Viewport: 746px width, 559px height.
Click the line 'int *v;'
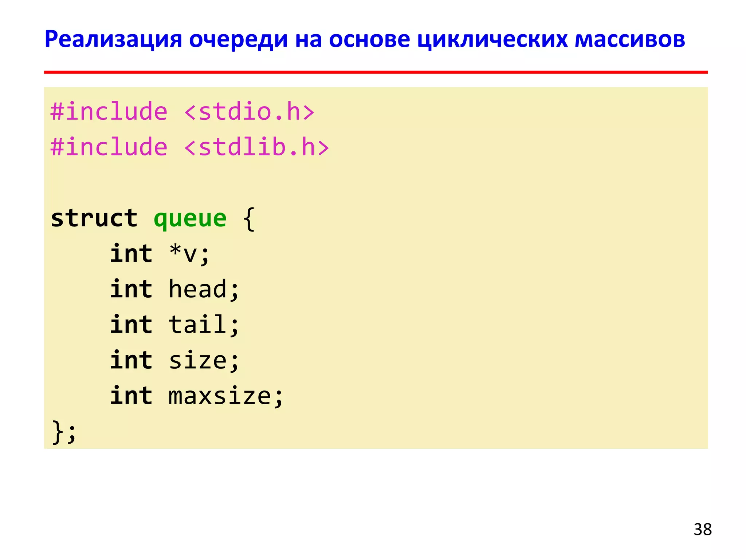(160, 254)
